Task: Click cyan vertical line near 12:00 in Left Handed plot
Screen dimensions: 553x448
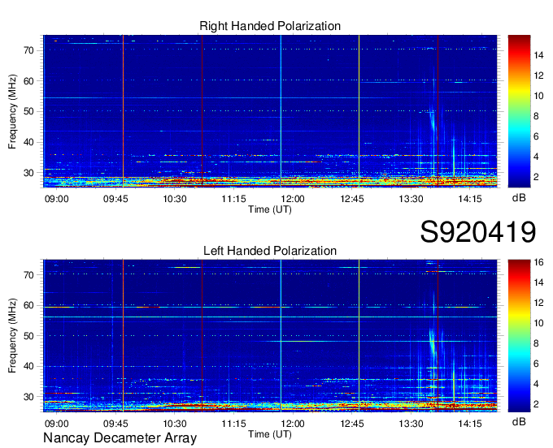Action: click(x=281, y=335)
